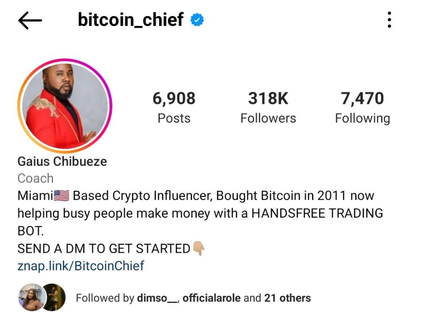Open the 7,470 Following list
424x322 pixels.
(x=363, y=107)
